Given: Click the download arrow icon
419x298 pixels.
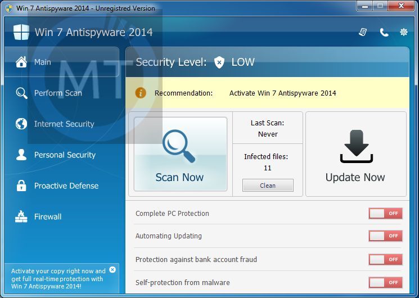Looking at the screenshot, I should coord(356,146).
